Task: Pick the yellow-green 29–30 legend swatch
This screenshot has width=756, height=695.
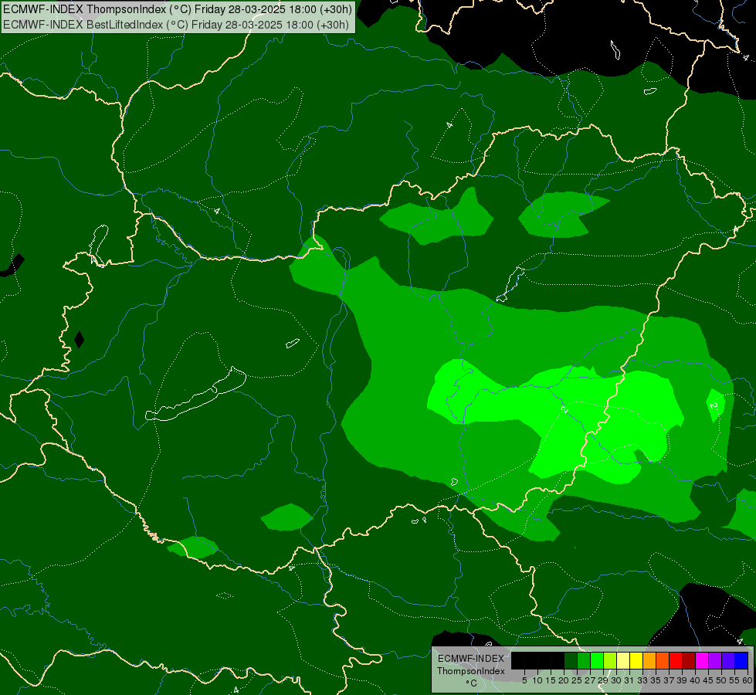Action: pos(610,660)
